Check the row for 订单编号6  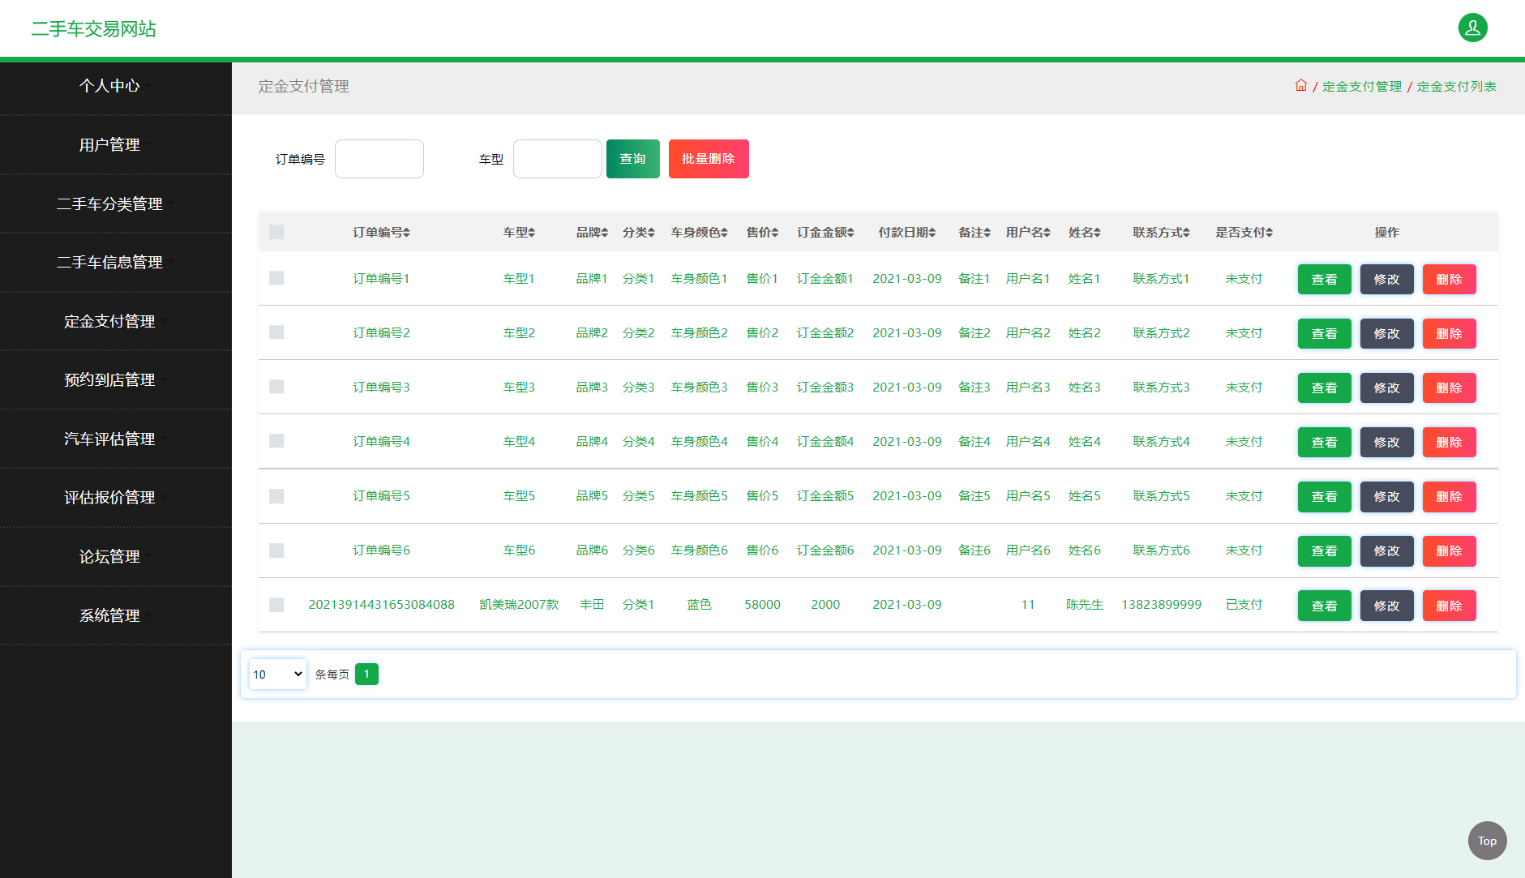click(x=276, y=550)
